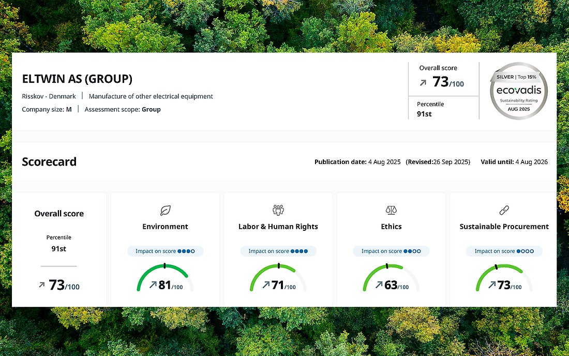Click the Sustainable Procurement chain link icon
The image size is (569, 356).
coord(504,210)
